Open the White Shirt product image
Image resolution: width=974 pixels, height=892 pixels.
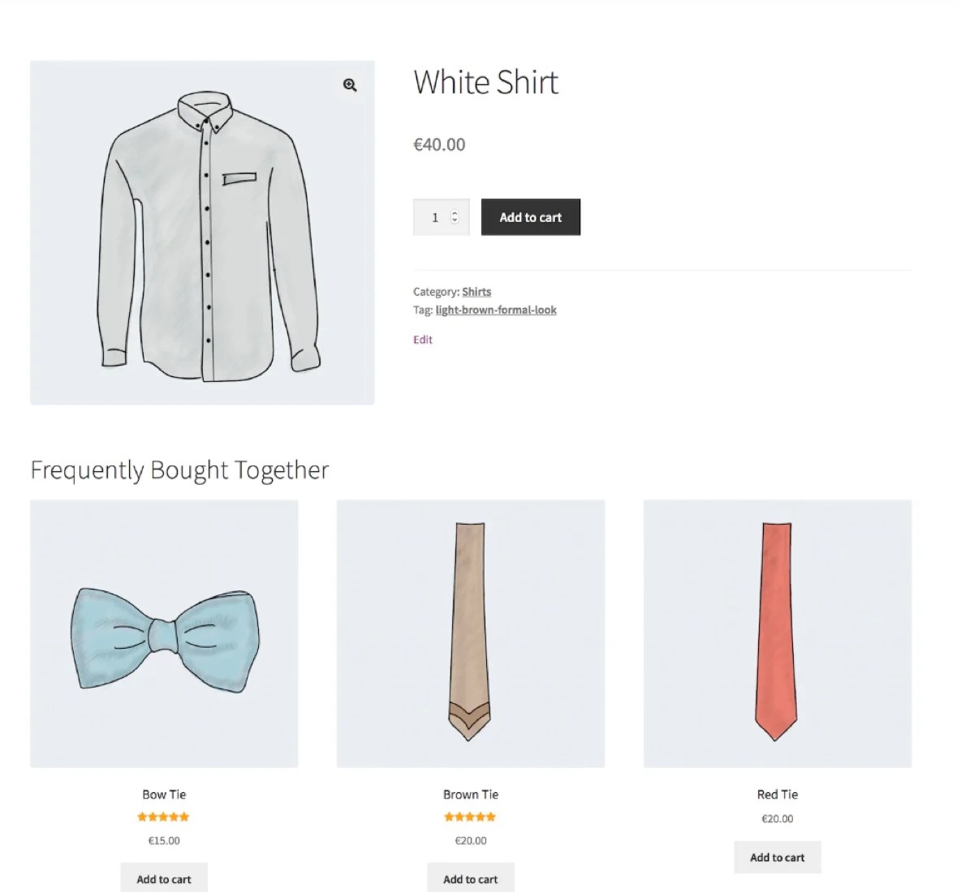click(201, 232)
